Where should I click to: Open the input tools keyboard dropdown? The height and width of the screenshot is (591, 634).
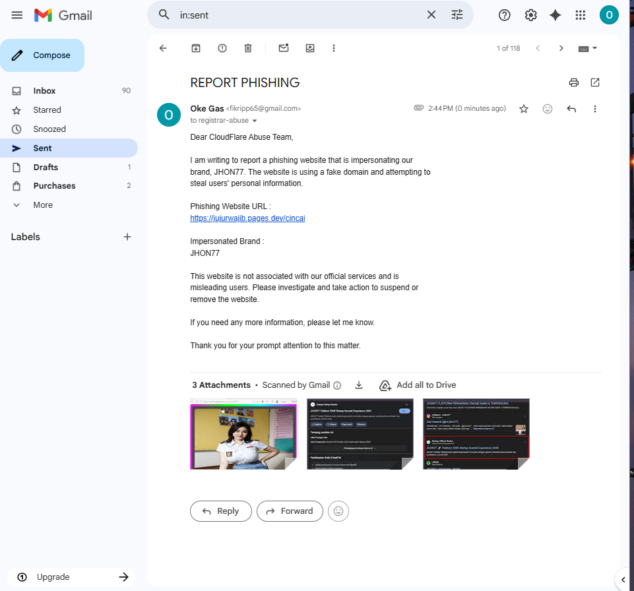click(588, 49)
